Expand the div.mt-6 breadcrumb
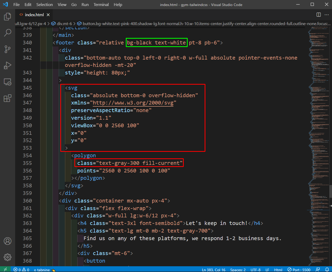This screenshot has height=272, width=332. [x=62, y=24]
